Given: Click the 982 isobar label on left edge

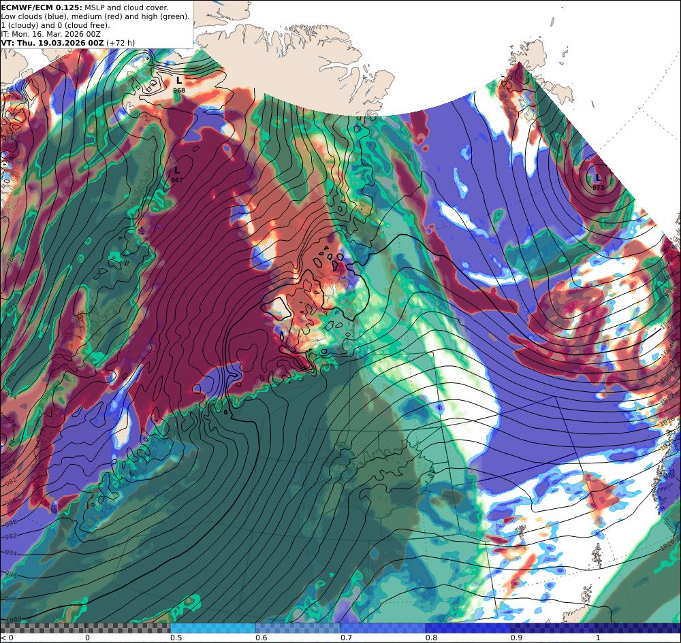Looking at the screenshot, I should click(x=10, y=483).
